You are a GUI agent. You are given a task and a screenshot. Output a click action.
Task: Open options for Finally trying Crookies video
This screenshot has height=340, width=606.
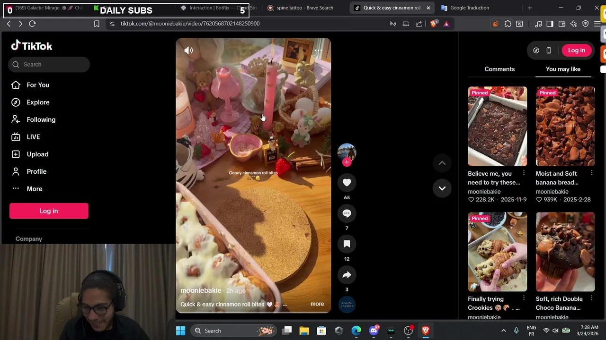[x=524, y=298]
